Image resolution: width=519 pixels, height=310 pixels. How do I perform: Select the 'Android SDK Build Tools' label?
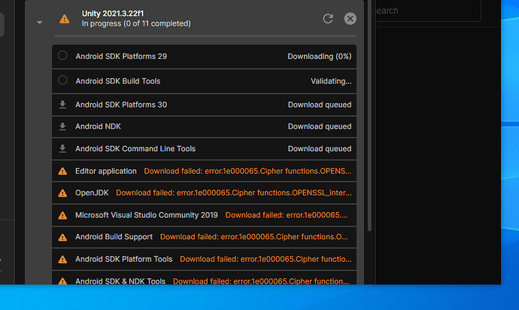click(118, 81)
